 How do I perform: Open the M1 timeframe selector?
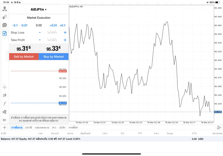click(5, 120)
